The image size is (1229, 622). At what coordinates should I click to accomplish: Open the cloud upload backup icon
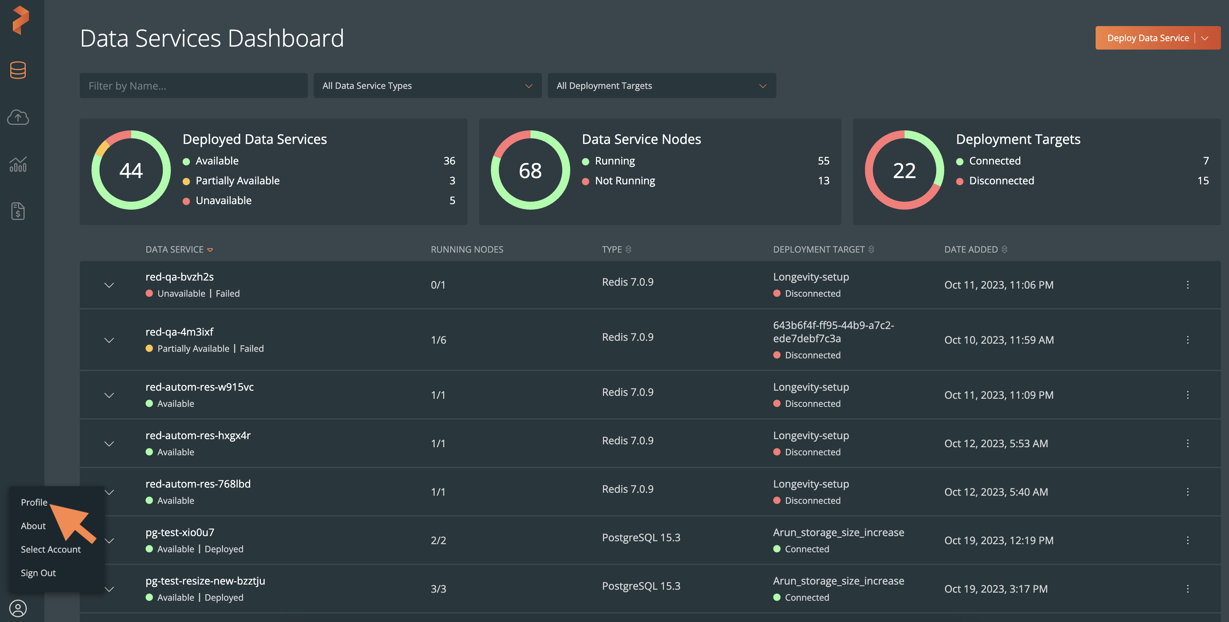coord(18,117)
